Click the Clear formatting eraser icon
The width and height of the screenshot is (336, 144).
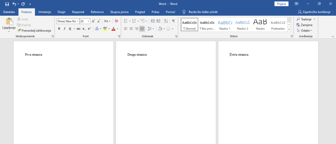(x=116, y=21)
